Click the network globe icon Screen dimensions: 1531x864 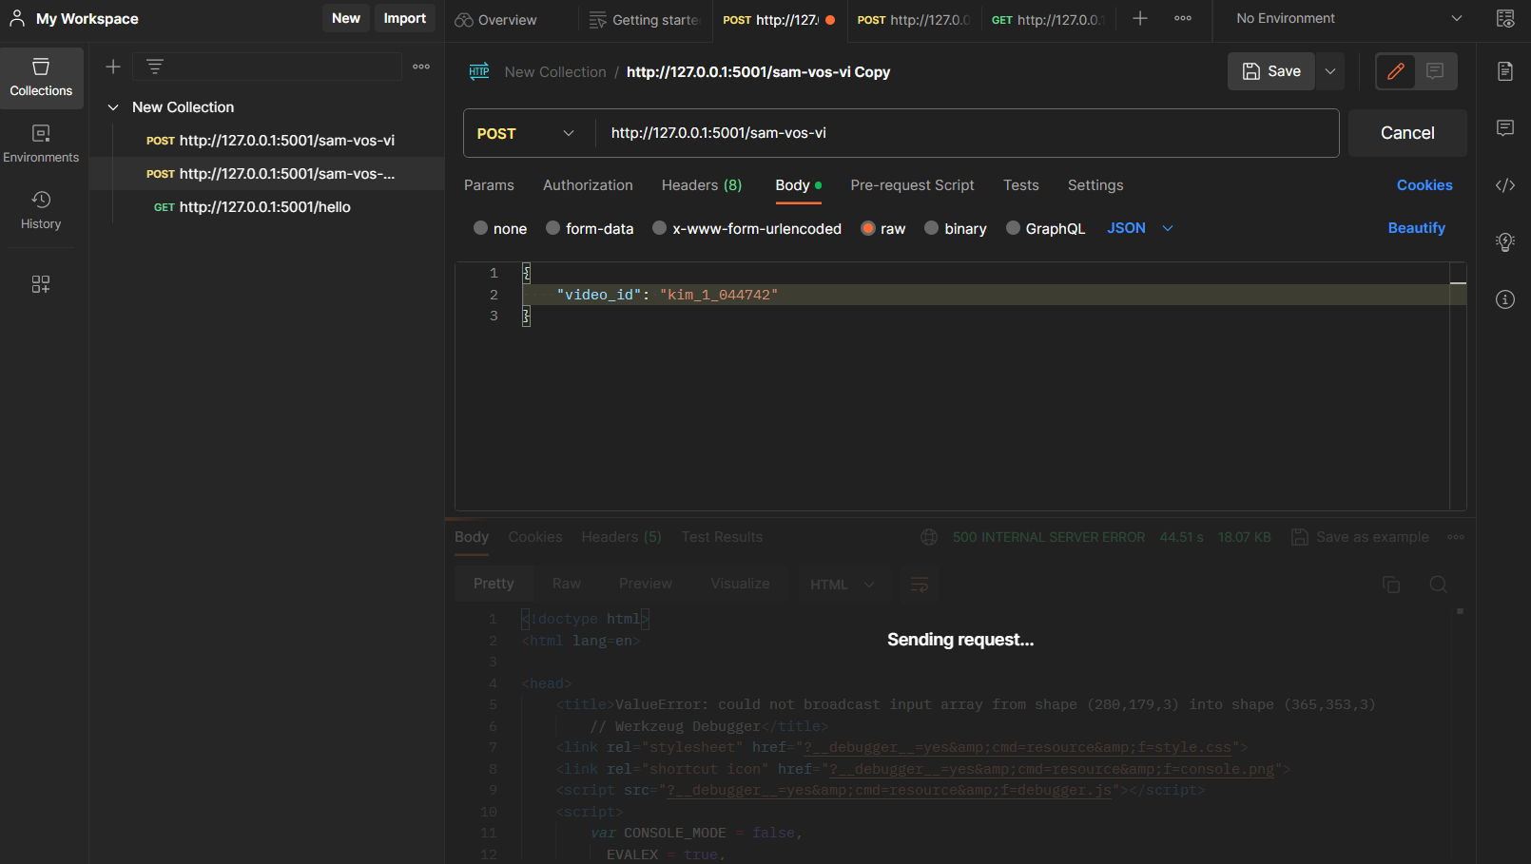tap(929, 537)
